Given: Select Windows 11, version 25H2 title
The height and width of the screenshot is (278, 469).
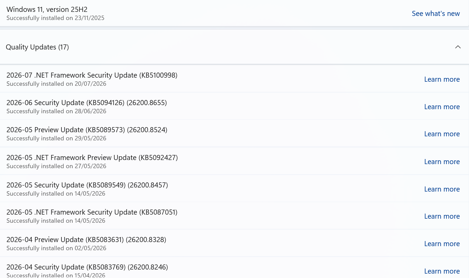Looking at the screenshot, I should [x=47, y=9].
